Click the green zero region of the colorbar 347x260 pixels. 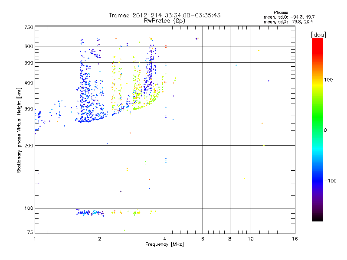(318, 130)
